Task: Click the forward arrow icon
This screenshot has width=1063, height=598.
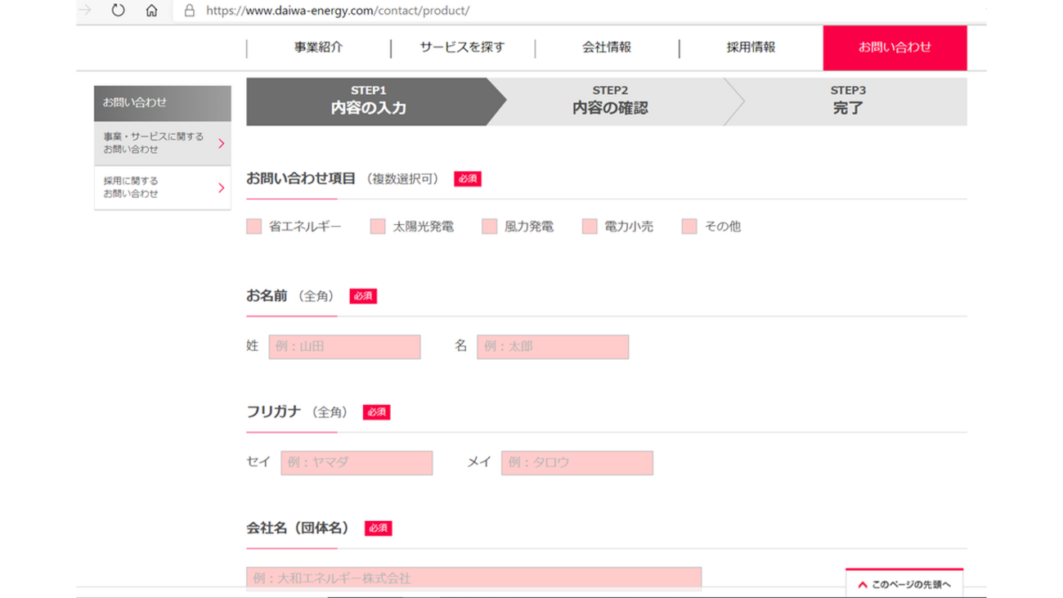Action: click(85, 11)
